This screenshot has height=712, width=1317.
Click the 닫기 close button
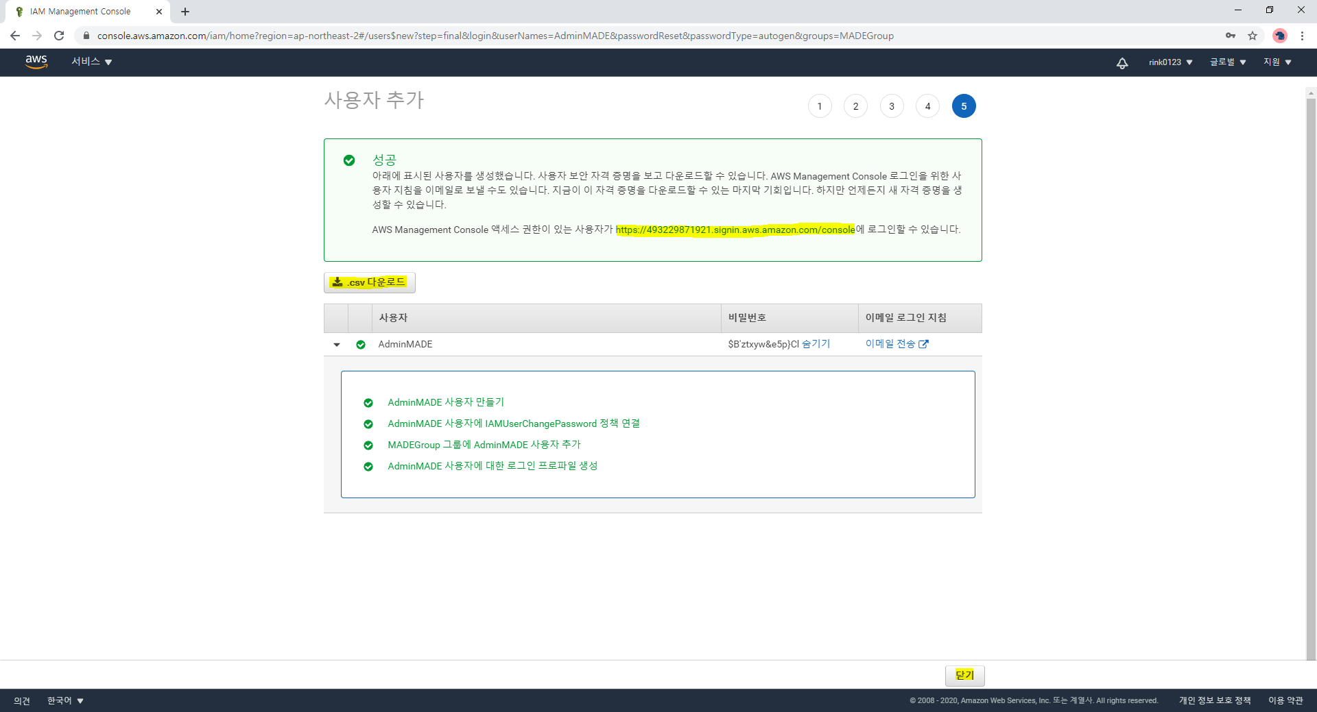[964, 675]
